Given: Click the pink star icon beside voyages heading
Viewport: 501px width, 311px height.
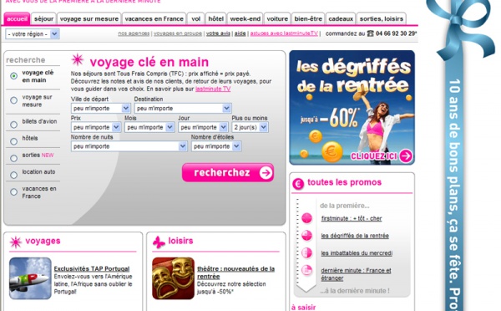Looking at the screenshot, I should tap(16, 242).
